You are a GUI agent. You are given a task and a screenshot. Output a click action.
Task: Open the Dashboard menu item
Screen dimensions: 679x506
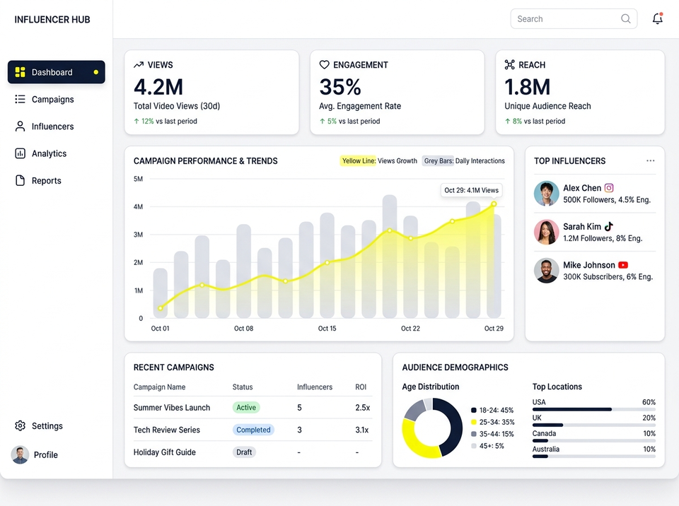[x=57, y=72]
